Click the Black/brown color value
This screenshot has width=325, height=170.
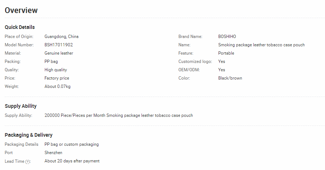tap(230, 78)
